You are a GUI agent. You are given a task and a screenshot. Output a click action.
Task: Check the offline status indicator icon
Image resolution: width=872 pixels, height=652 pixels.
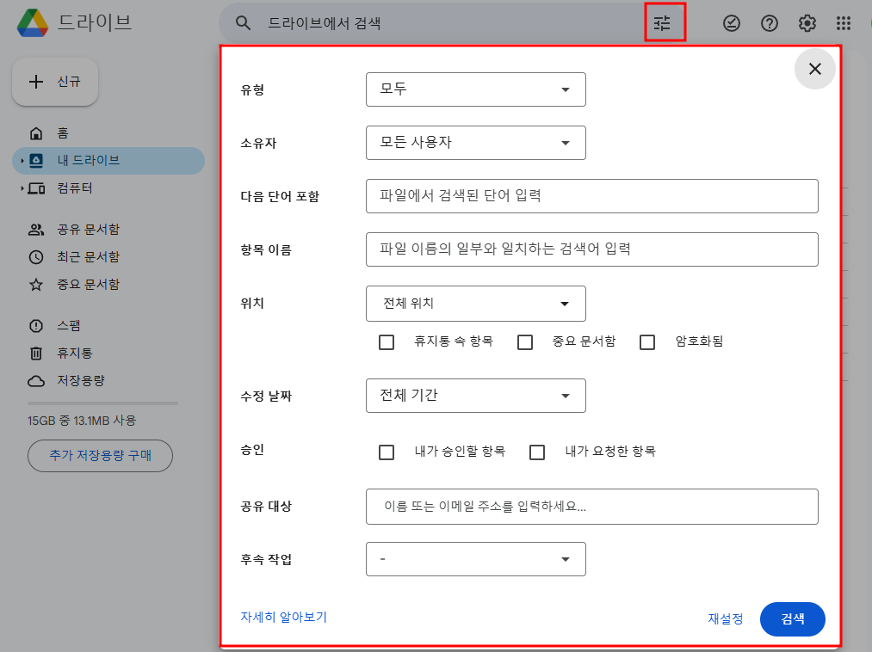(x=732, y=23)
